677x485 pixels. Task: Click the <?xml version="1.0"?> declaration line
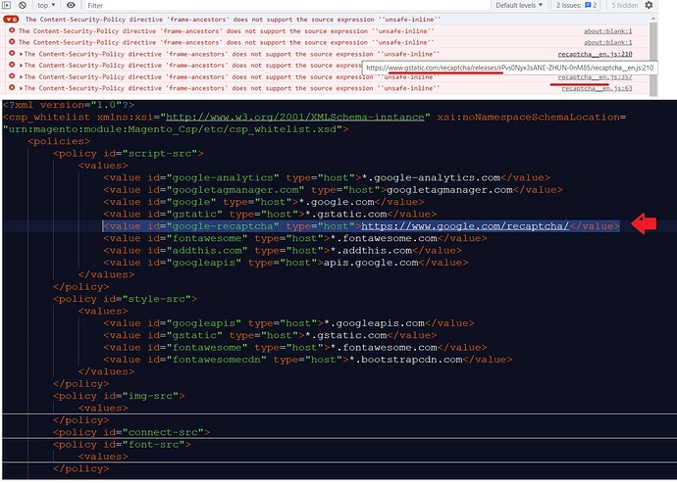[69, 105]
